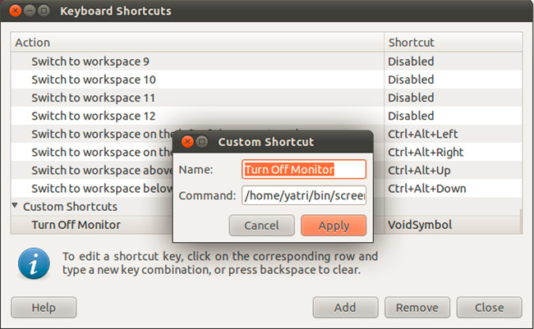
Task: Click the Close button at bottom
Action: click(x=489, y=308)
